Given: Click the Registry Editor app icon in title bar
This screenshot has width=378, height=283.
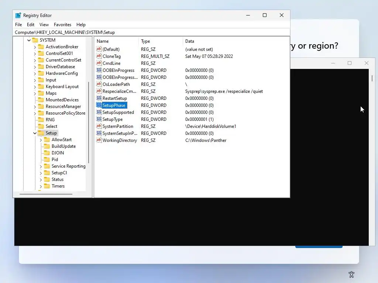Looking at the screenshot, I should [x=18, y=15].
